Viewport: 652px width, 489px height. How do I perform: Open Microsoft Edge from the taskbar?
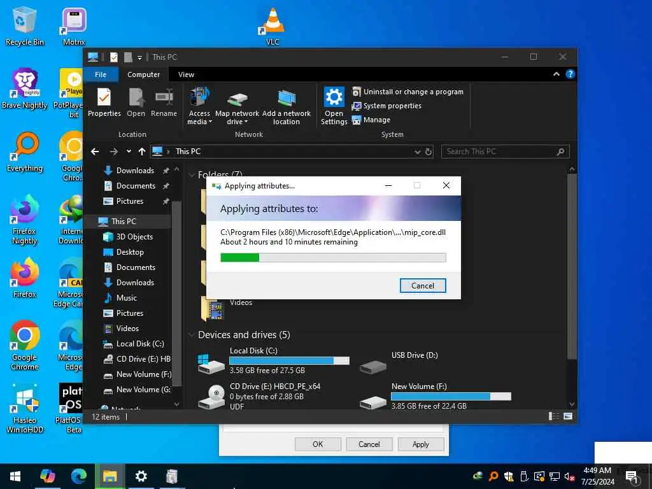(78, 476)
